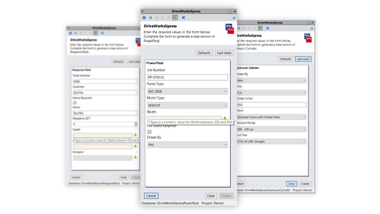The height and width of the screenshot is (214, 380).
Task: Click the Defaults button in the PowerPack window
Action: [x=204, y=53]
